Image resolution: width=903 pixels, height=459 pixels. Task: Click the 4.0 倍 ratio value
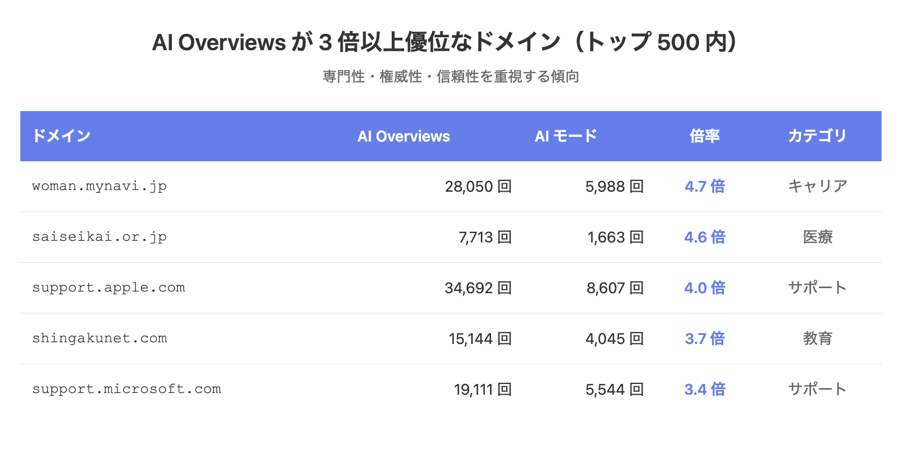pos(705,288)
